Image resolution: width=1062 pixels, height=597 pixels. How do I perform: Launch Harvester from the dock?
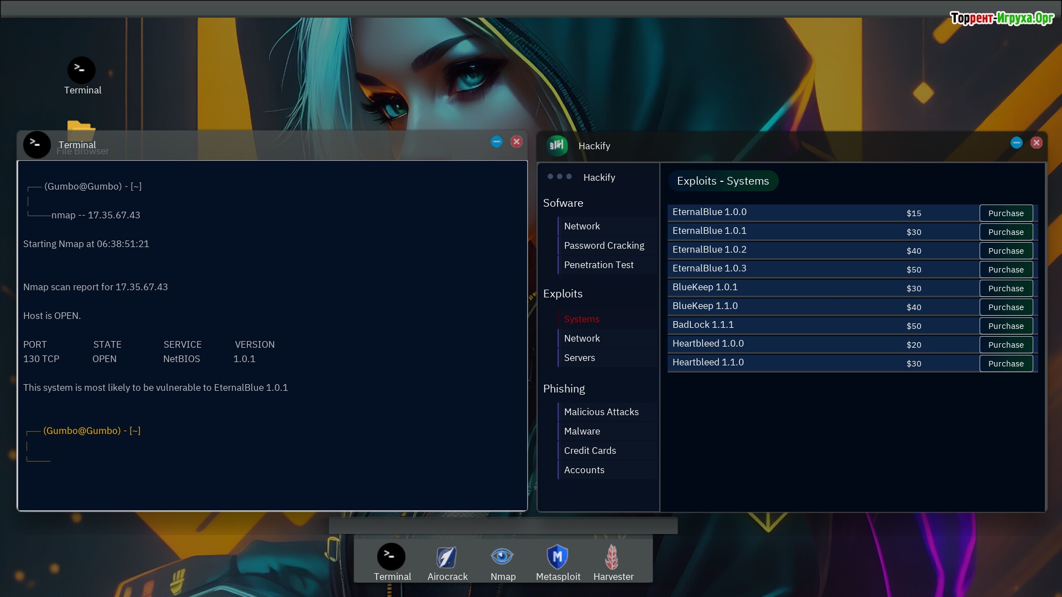[x=612, y=557]
